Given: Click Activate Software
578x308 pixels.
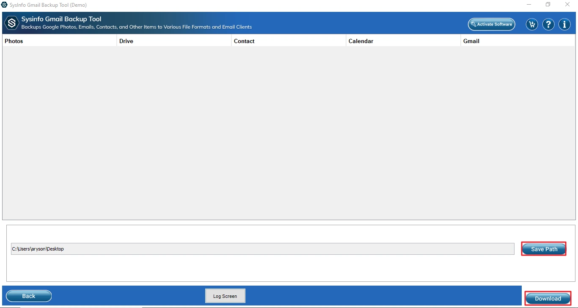Looking at the screenshot, I should pyautogui.click(x=491, y=25).
